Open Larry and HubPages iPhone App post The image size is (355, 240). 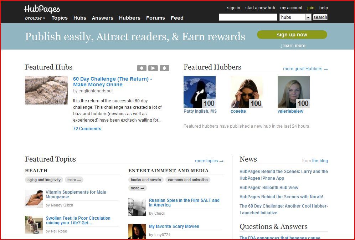(283, 175)
